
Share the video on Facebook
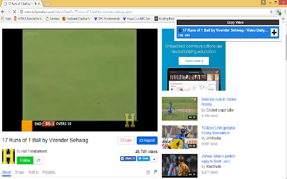point(128,158)
